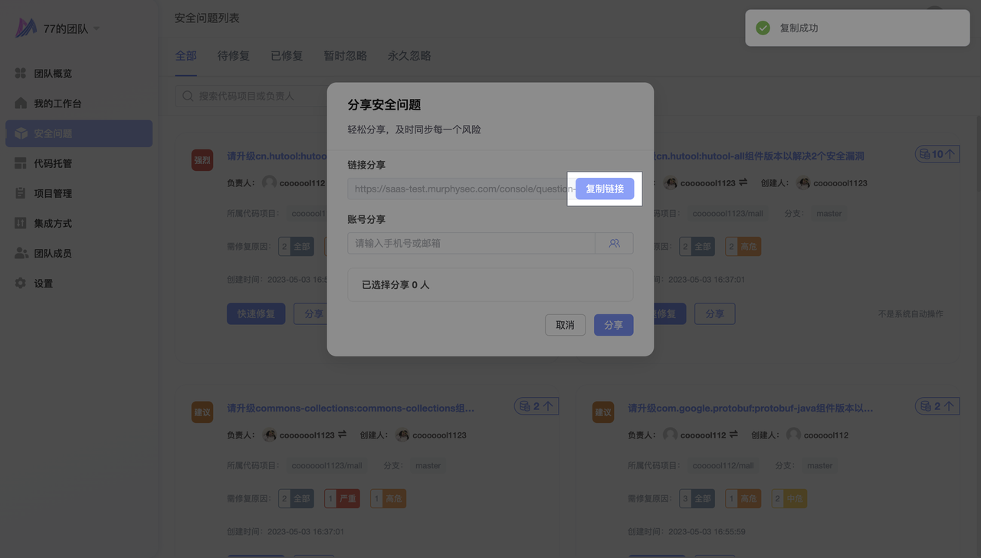The height and width of the screenshot is (558, 981).
Task: Click the 我的工作台 home icon
Action: click(21, 103)
